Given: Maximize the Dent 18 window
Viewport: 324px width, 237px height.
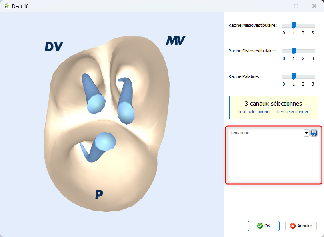Looking at the screenshot, I should (x=296, y=6).
